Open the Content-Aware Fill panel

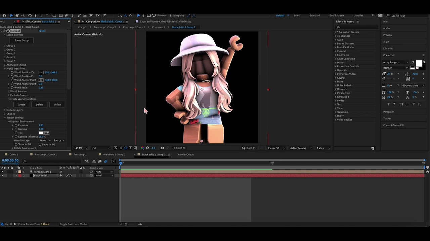[x=393, y=125]
